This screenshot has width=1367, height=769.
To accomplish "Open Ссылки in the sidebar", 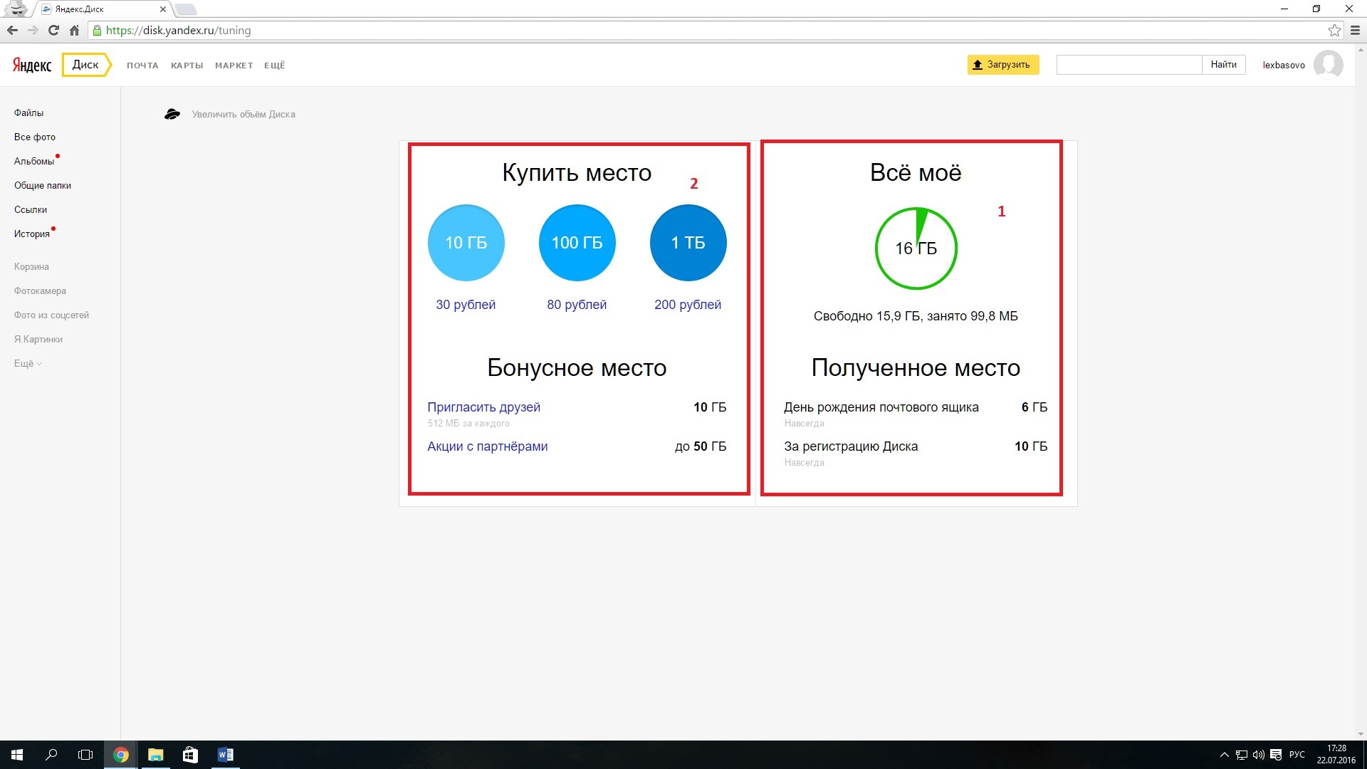I will (31, 209).
